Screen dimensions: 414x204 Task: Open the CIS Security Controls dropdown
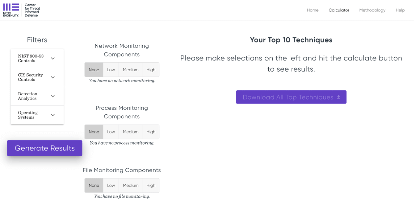[x=37, y=78]
